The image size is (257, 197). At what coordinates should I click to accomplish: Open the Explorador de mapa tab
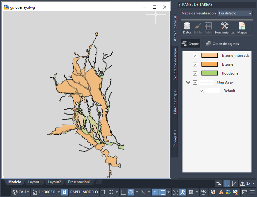pyautogui.click(x=175, y=64)
